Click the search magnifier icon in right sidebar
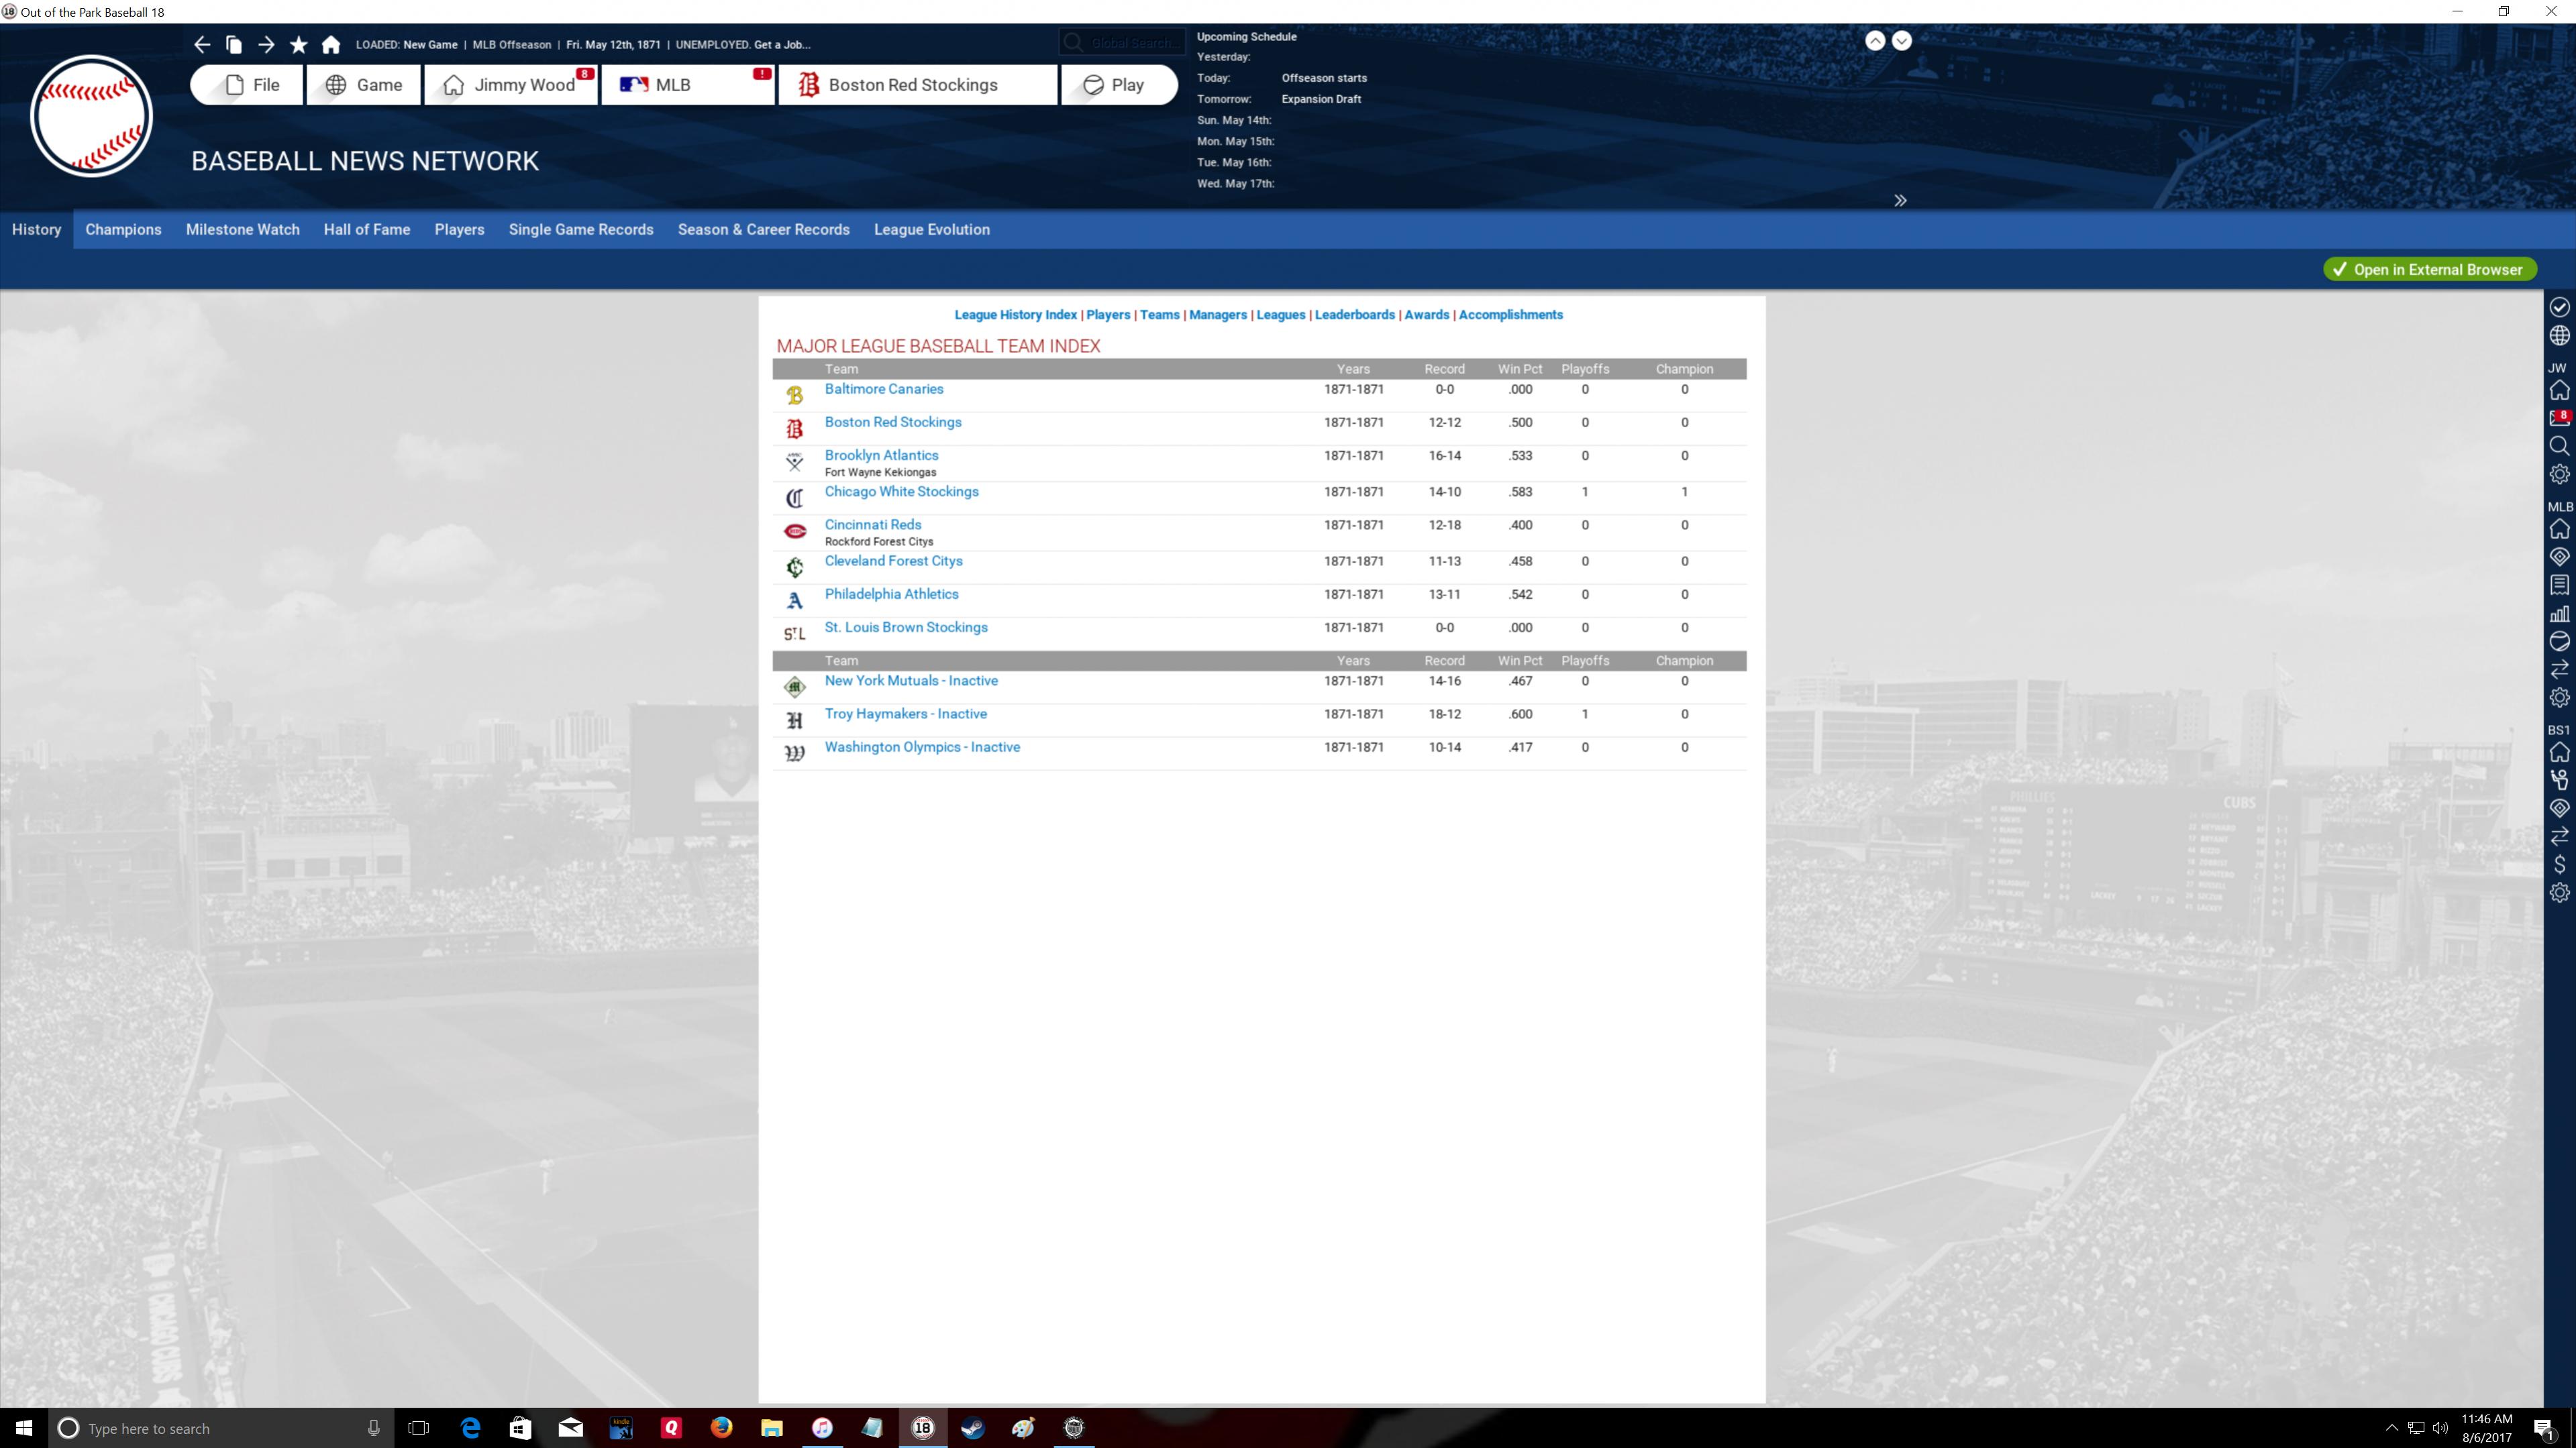 tap(2559, 446)
